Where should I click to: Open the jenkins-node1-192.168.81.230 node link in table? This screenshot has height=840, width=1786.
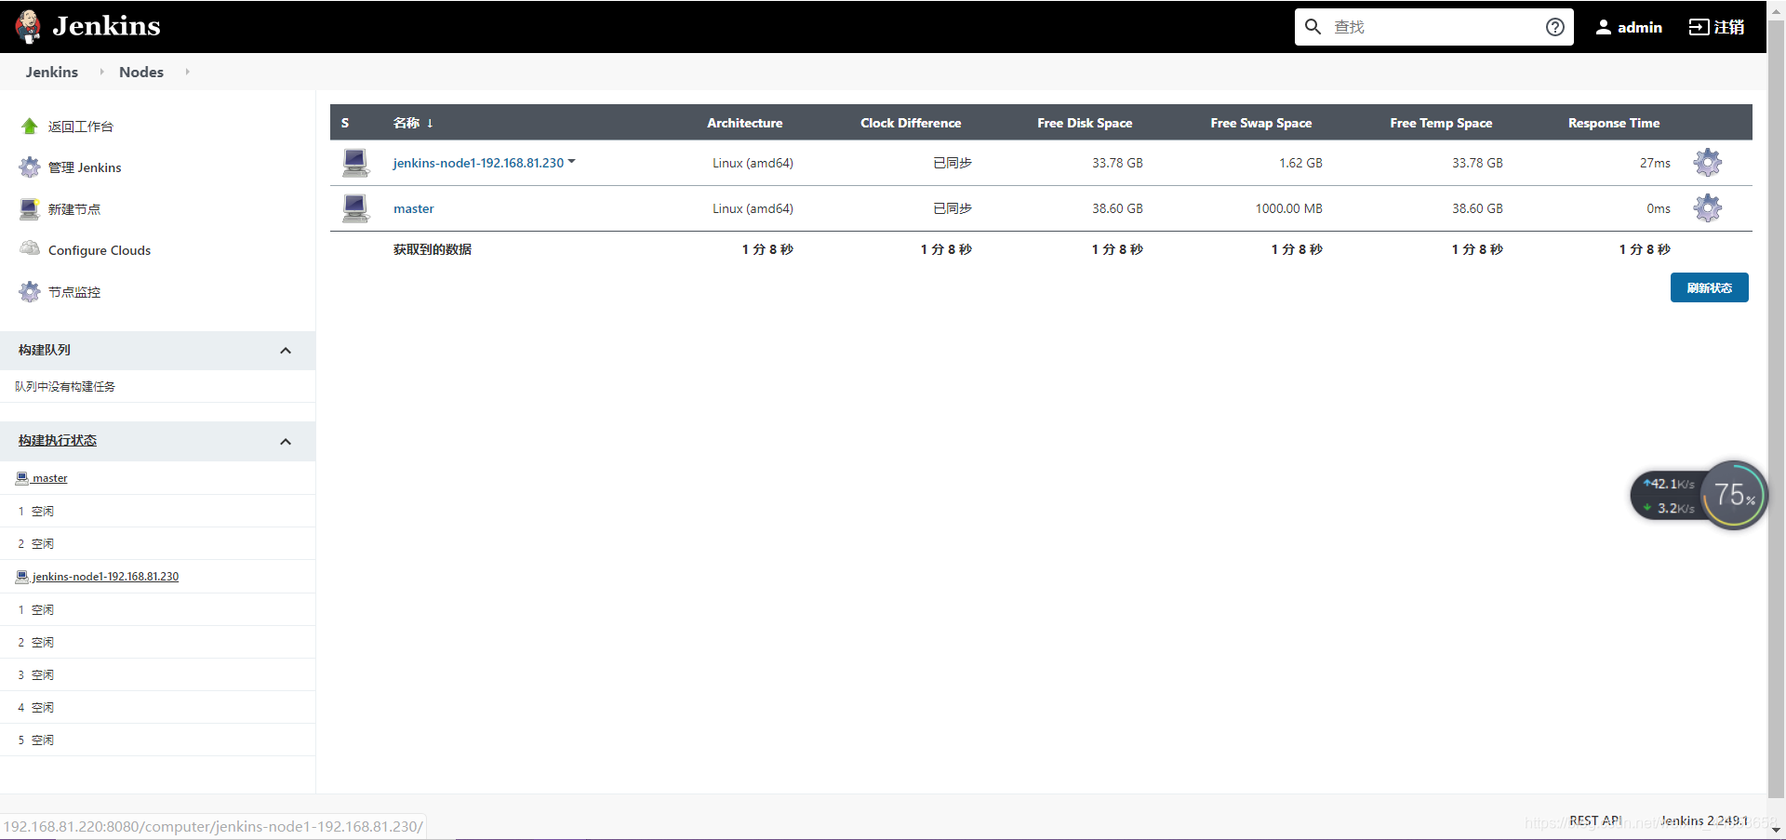[478, 163]
